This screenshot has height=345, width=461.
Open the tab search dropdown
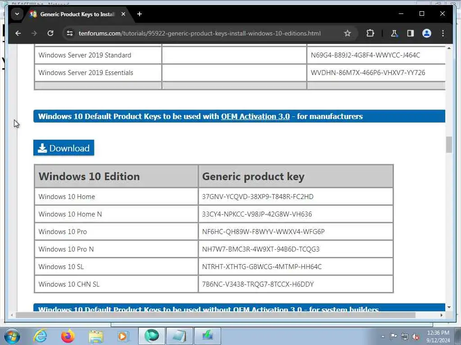(17, 14)
